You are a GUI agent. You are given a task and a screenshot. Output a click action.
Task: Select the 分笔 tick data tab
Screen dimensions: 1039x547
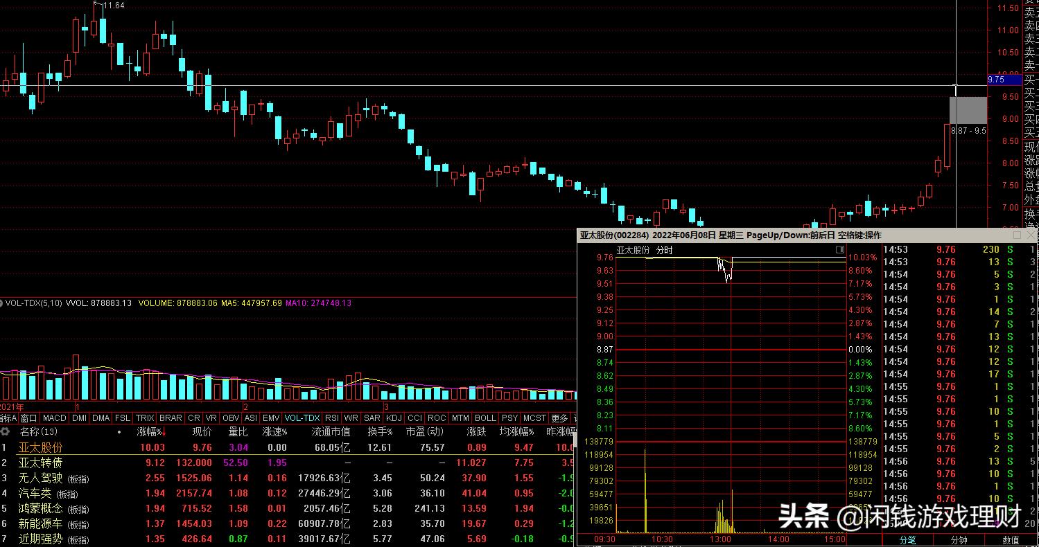[907, 539]
